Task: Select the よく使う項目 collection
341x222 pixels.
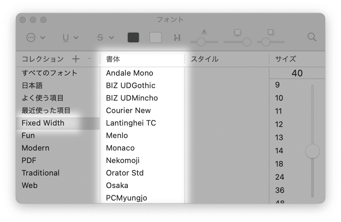Action: (58, 98)
